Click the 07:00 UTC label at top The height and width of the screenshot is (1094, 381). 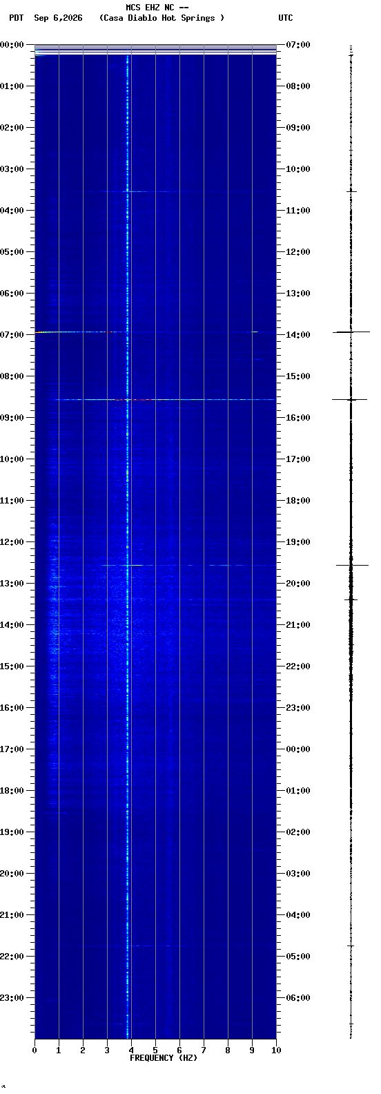[x=298, y=44]
